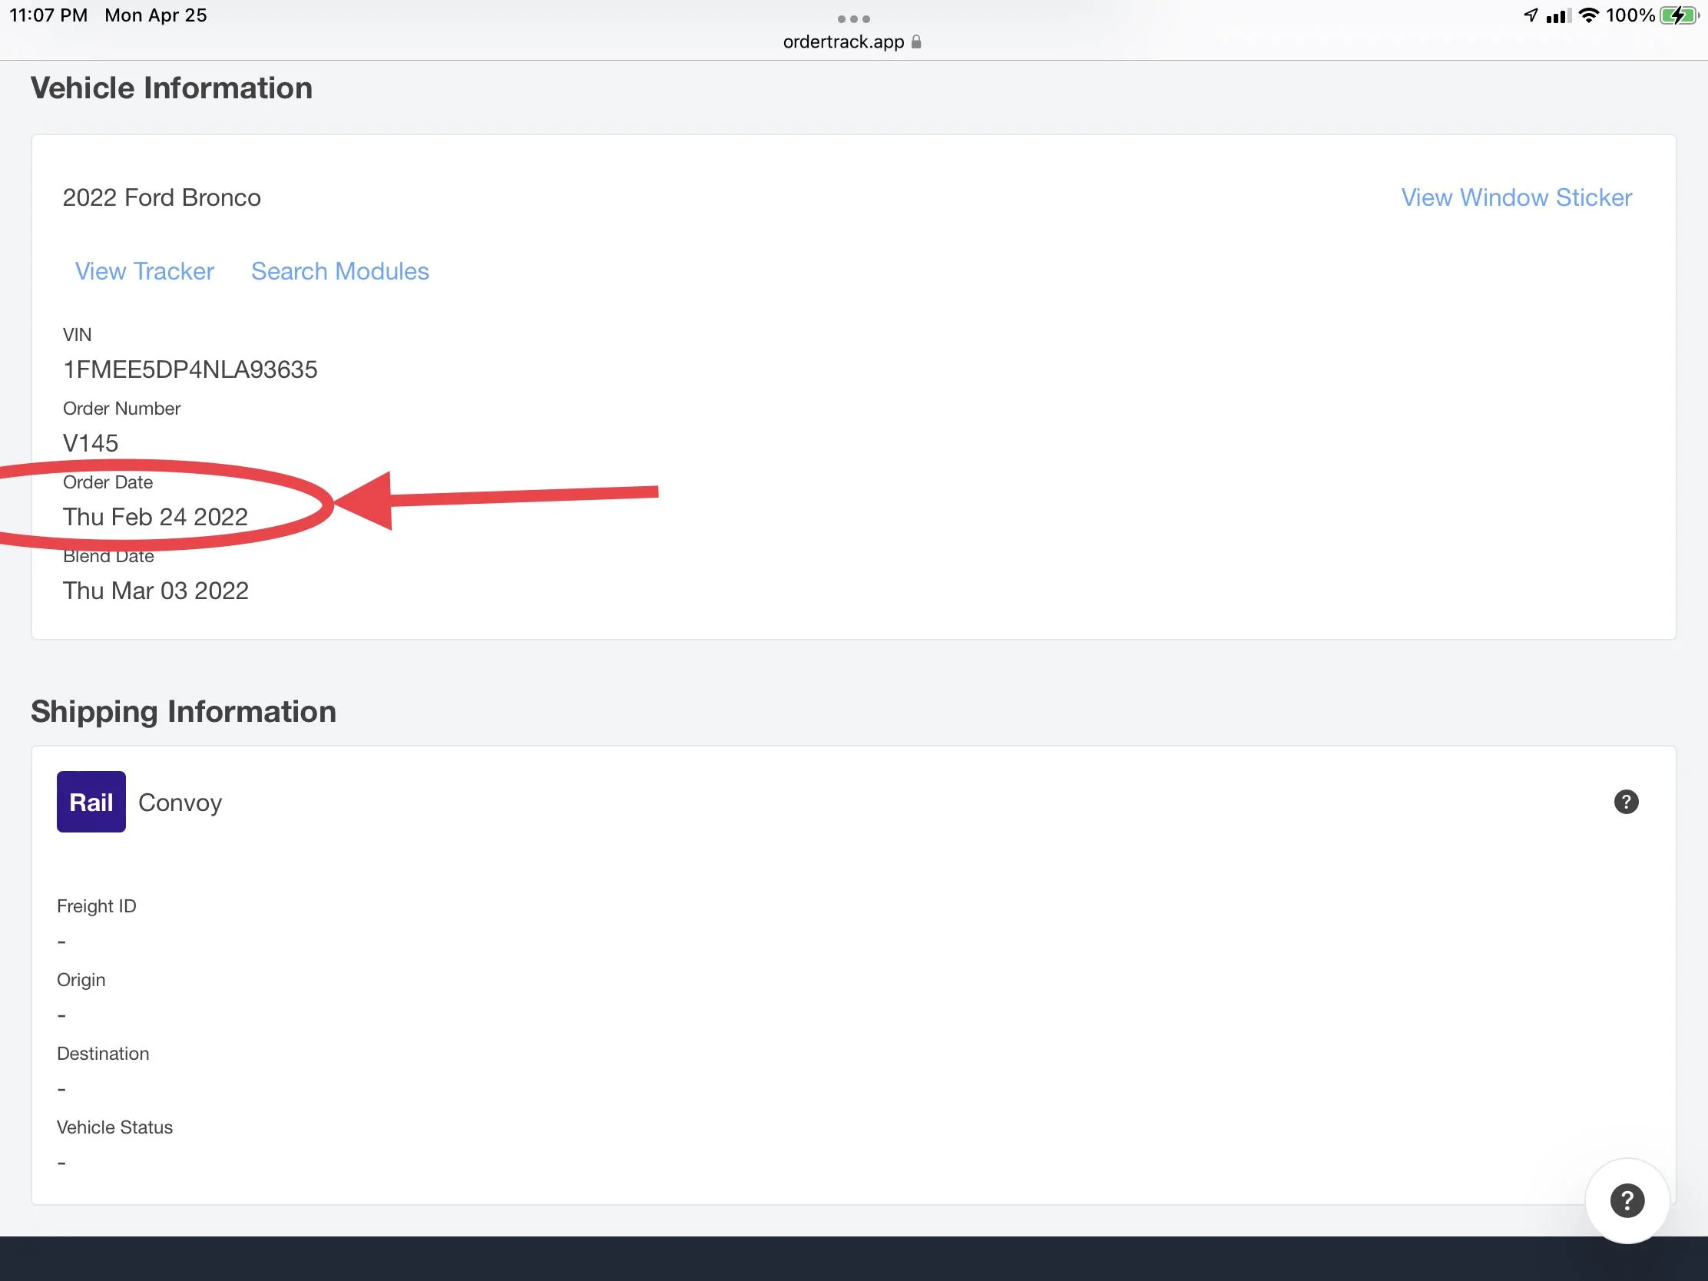Image resolution: width=1708 pixels, height=1281 pixels.
Task: Tap the battery indicator in status bar
Action: 1679,15
